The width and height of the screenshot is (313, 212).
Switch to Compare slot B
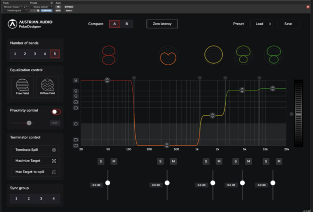click(127, 24)
